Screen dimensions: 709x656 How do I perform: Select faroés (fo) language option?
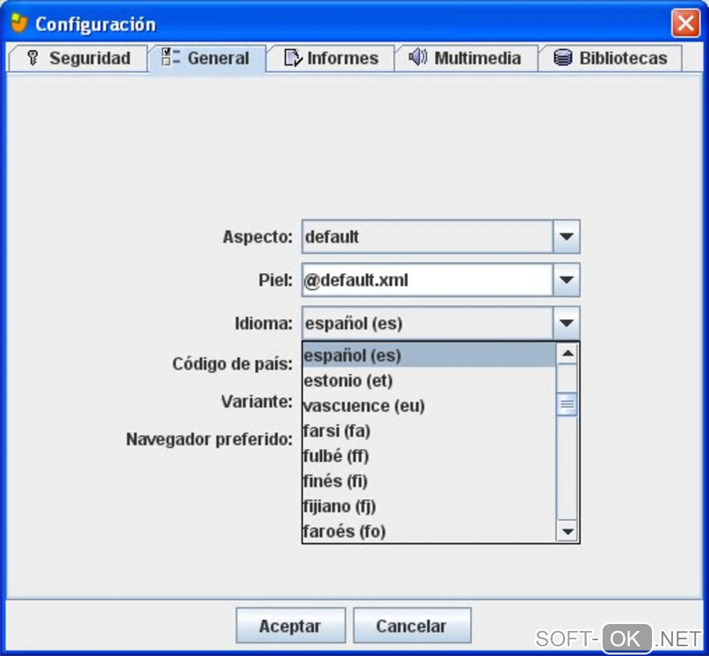[429, 531]
